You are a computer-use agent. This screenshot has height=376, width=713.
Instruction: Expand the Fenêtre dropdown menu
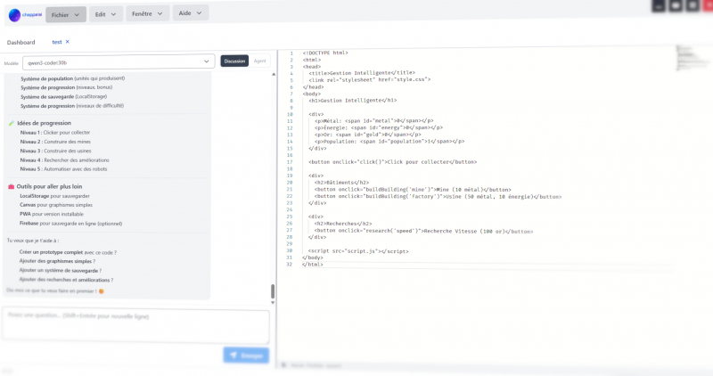tap(146, 14)
